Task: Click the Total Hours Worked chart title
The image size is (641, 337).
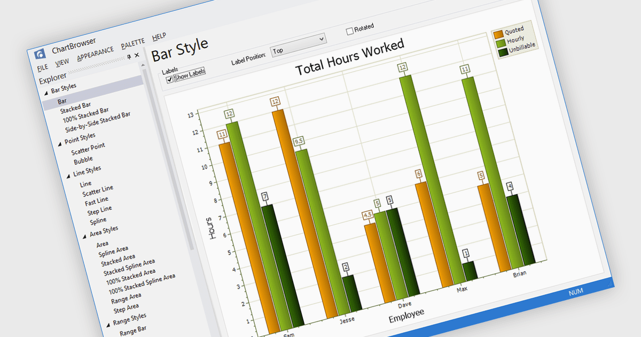Action: (350, 57)
